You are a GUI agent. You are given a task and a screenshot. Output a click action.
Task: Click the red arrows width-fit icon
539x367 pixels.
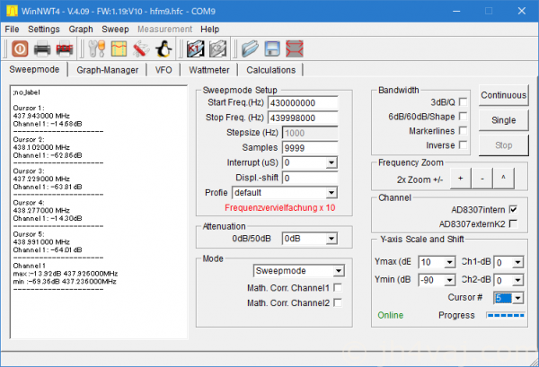(x=295, y=48)
